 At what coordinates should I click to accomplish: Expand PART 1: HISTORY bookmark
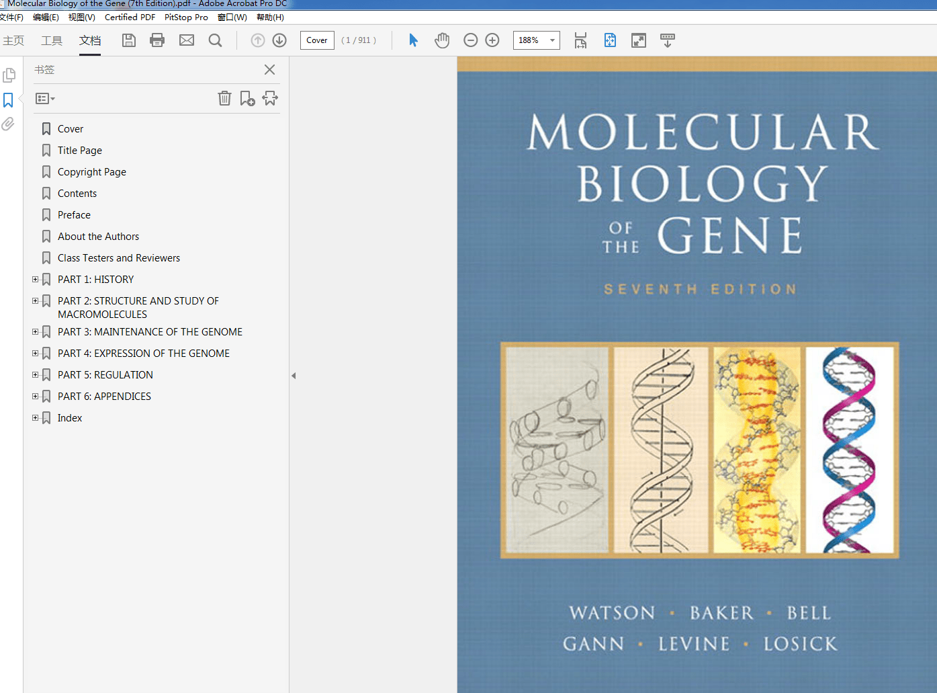35,279
